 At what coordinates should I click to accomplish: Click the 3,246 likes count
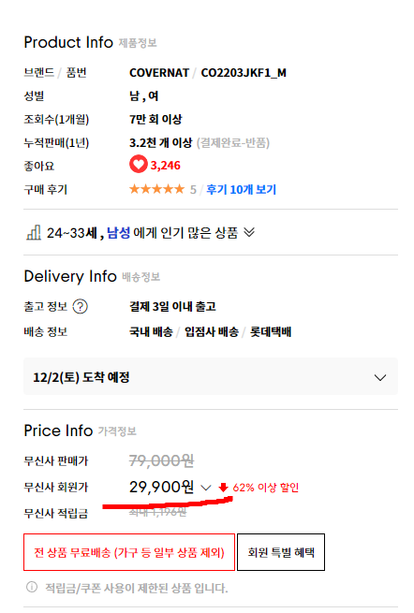point(166,166)
